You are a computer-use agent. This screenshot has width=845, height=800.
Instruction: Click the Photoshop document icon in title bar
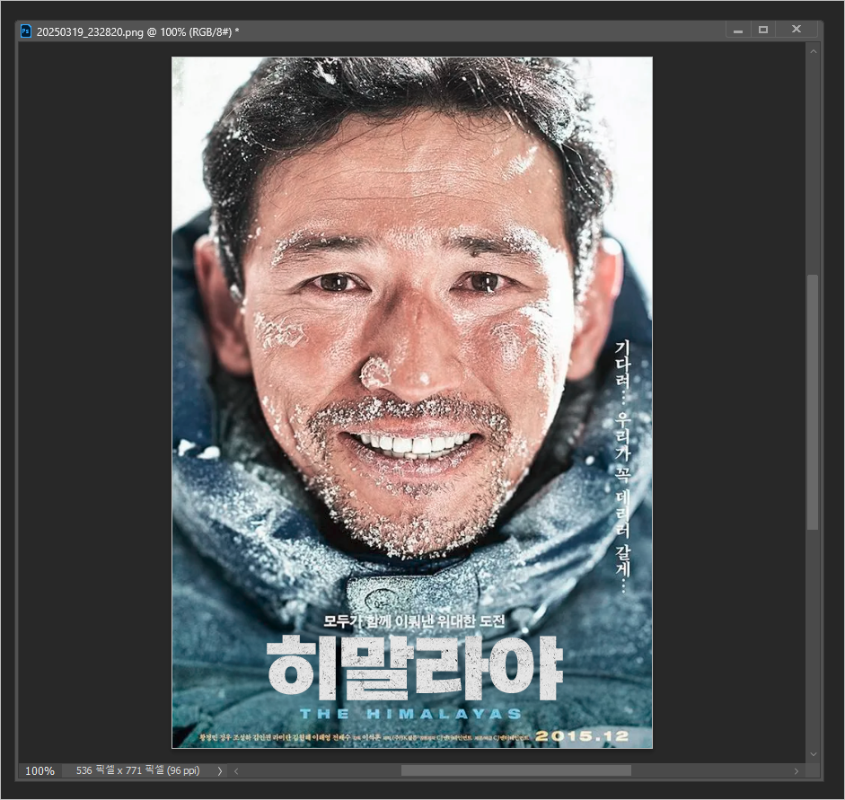25,31
